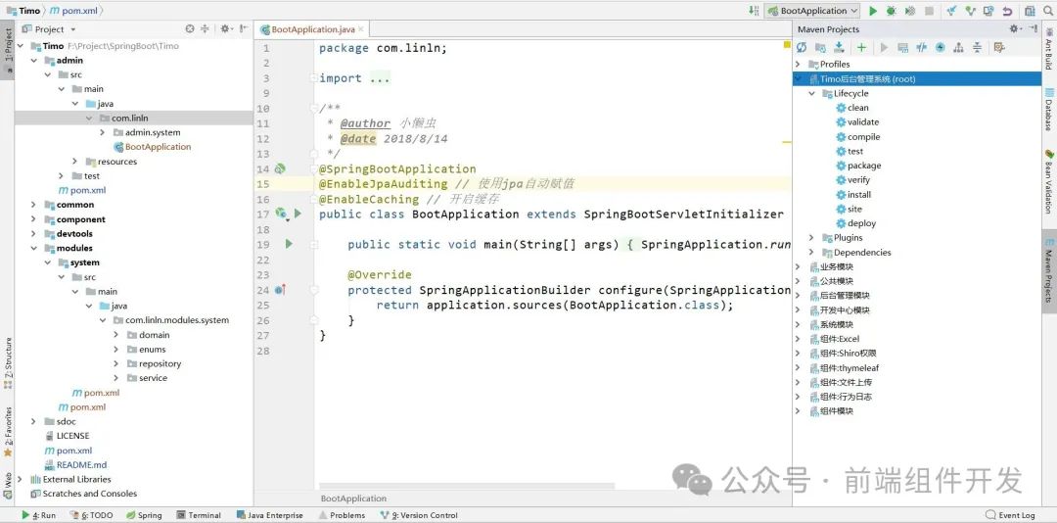
Task: Click the override gutter icon on line 24
Action: click(281, 290)
